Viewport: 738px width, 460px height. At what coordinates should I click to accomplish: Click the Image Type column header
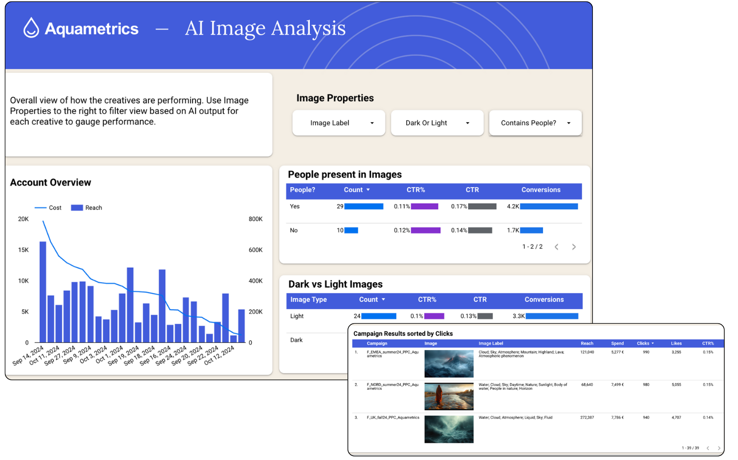click(x=308, y=300)
